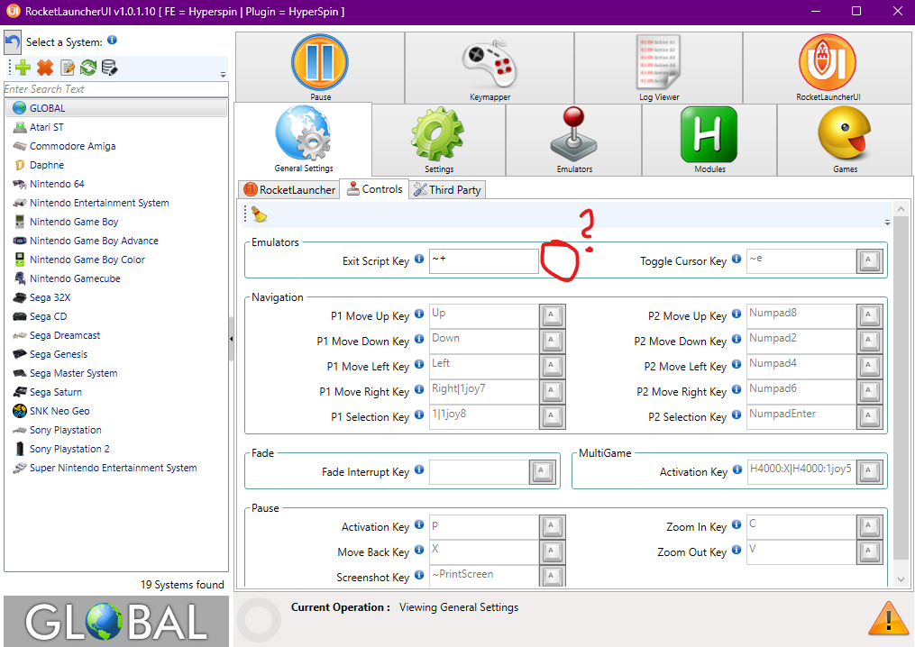Click key-assign button for Fade Interrupt Key

[542, 471]
